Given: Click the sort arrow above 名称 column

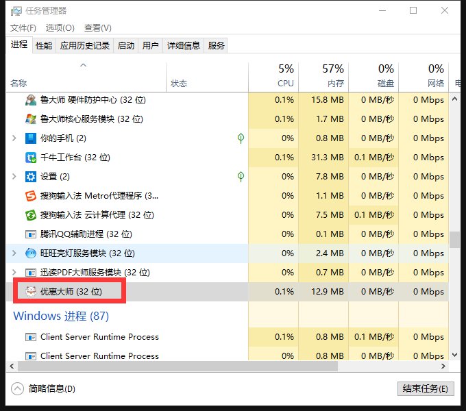Looking at the screenshot, I should [x=84, y=65].
